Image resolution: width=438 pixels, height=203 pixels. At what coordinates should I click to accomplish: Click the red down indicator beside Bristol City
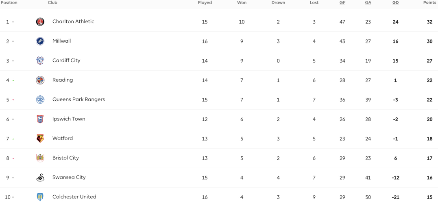click(13, 158)
